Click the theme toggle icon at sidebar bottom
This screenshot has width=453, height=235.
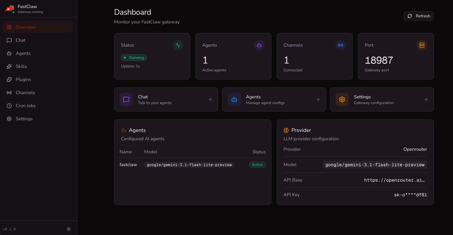click(69, 229)
